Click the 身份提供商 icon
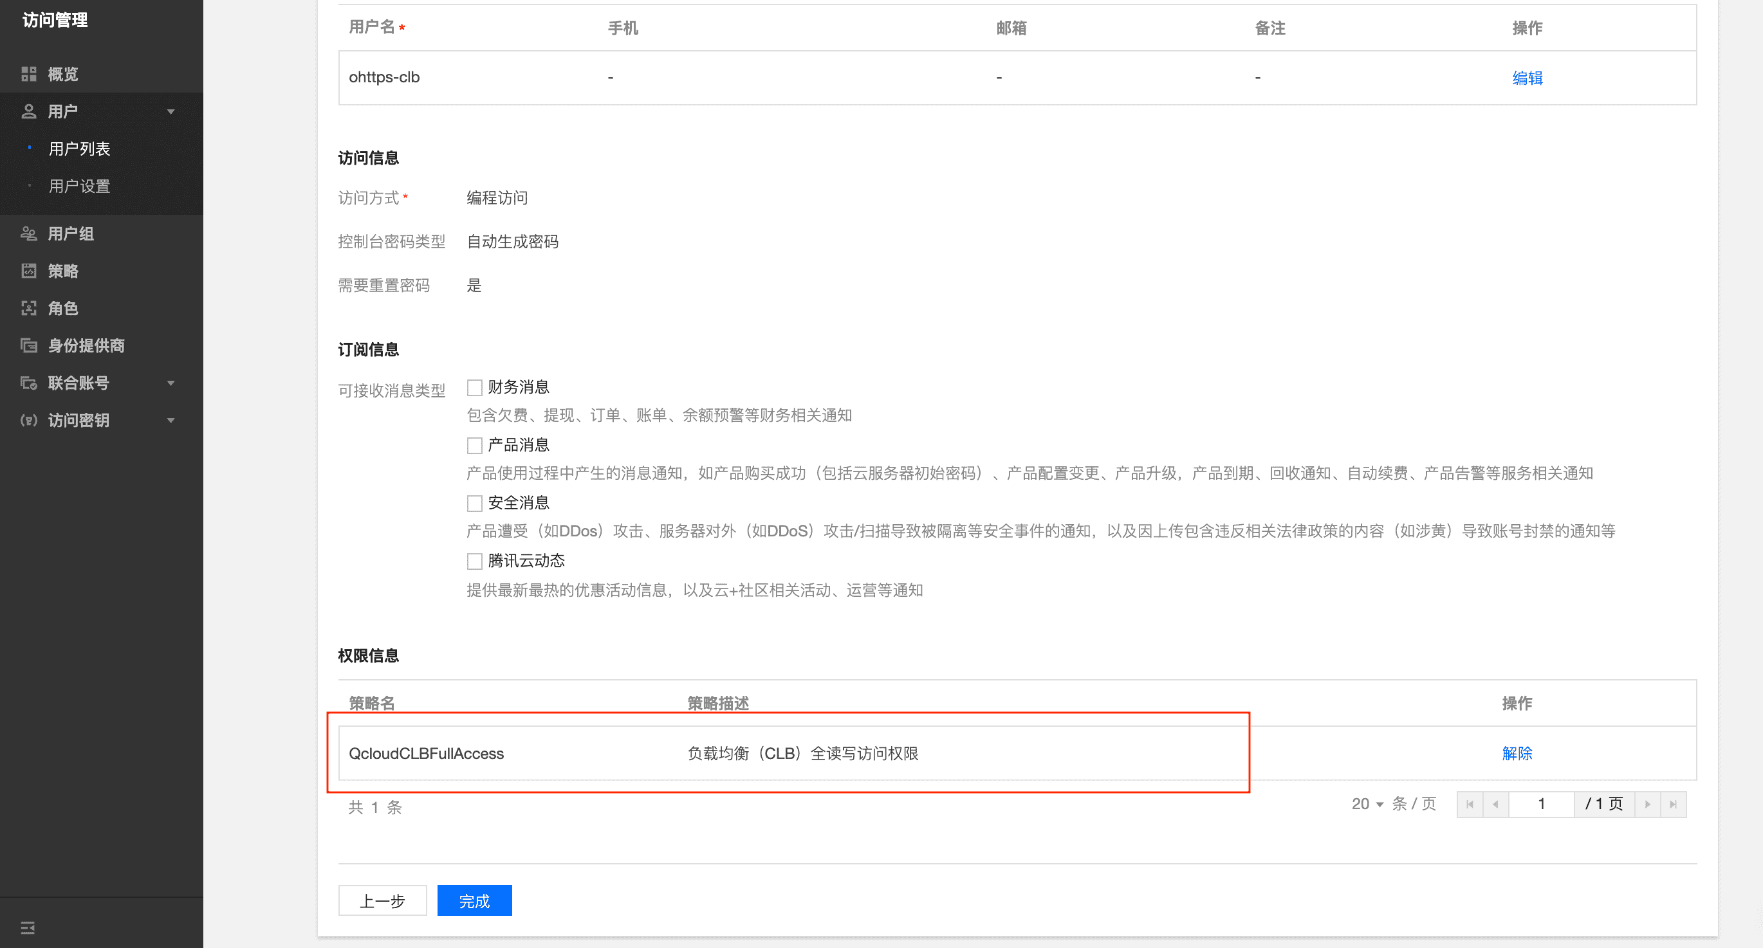This screenshot has height=948, width=1763. pyautogui.click(x=29, y=345)
